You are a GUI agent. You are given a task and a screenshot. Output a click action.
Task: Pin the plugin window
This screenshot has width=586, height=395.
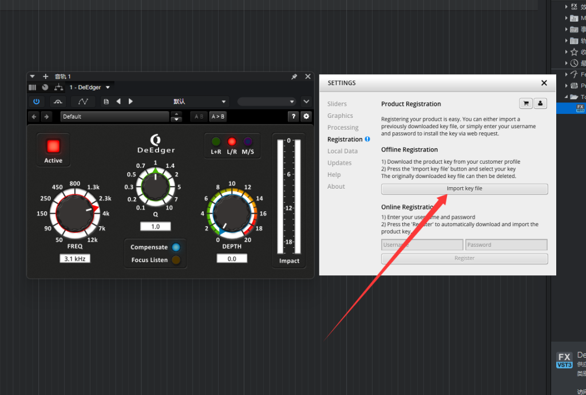(x=294, y=77)
